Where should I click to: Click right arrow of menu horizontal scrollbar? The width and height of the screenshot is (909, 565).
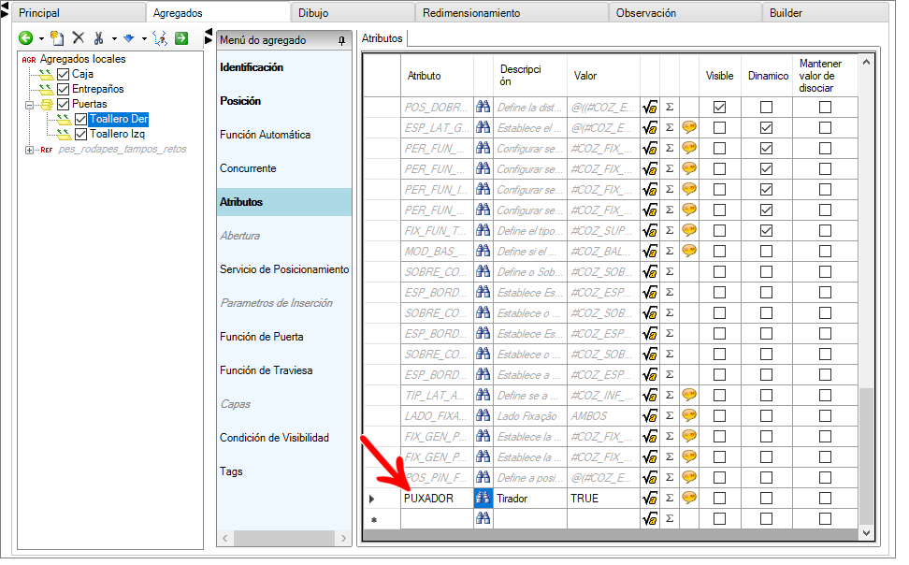click(x=344, y=538)
